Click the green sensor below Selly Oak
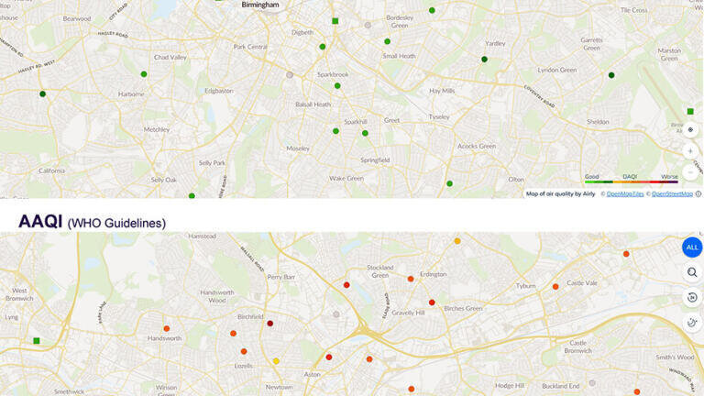 (x=192, y=196)
